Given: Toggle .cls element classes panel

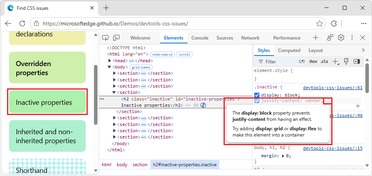Looking at the screenshot, I should [324, 61].
